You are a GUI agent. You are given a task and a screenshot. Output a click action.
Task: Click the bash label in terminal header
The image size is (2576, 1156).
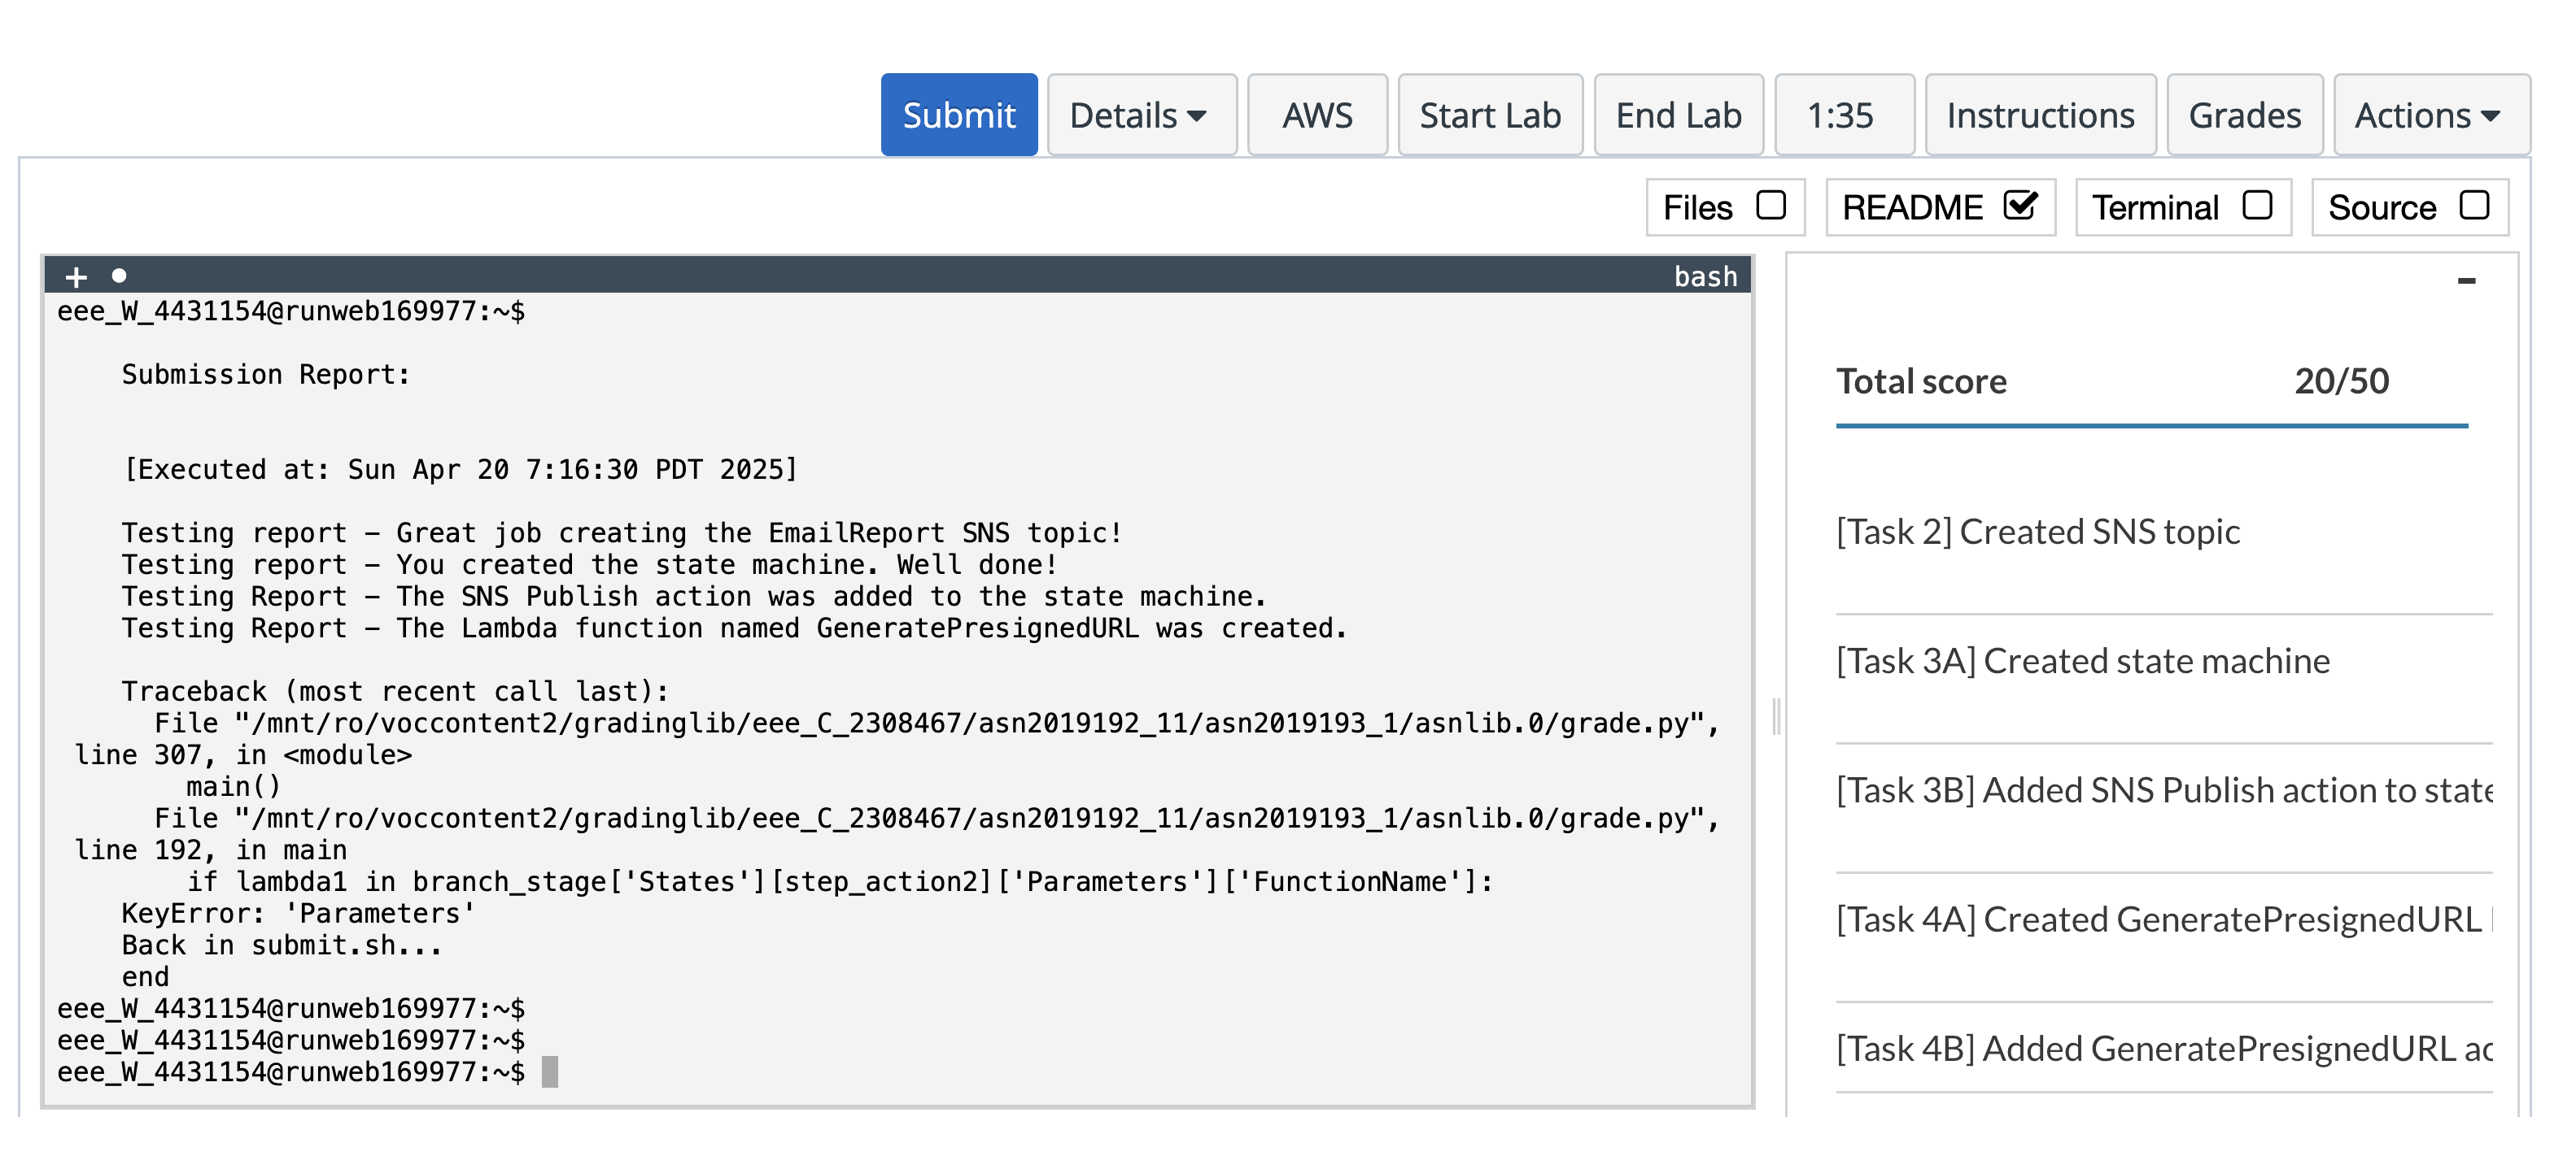(1705, 276)
